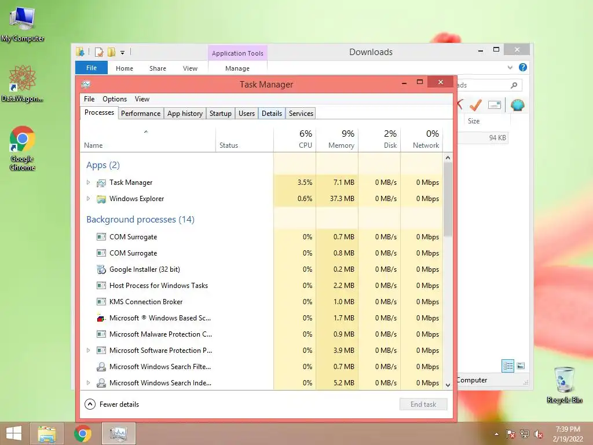This screenshot has width=593, height=445.
Task: Click Microsoft Windows Search Filter icon
Action: pyautogui.click(x=101, y=367)
